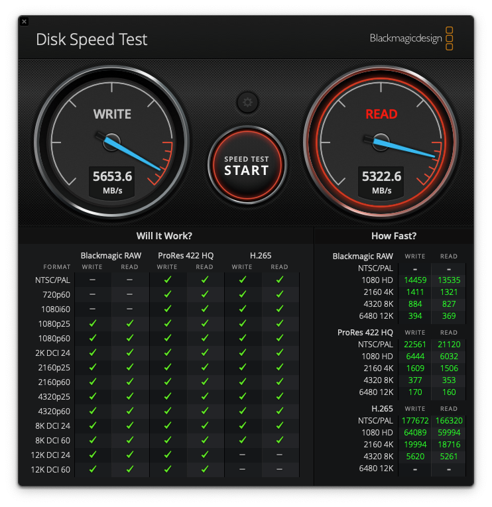
Task: Click H.265 write dash for 12K DCI 24
Action: tap(242, 455)
